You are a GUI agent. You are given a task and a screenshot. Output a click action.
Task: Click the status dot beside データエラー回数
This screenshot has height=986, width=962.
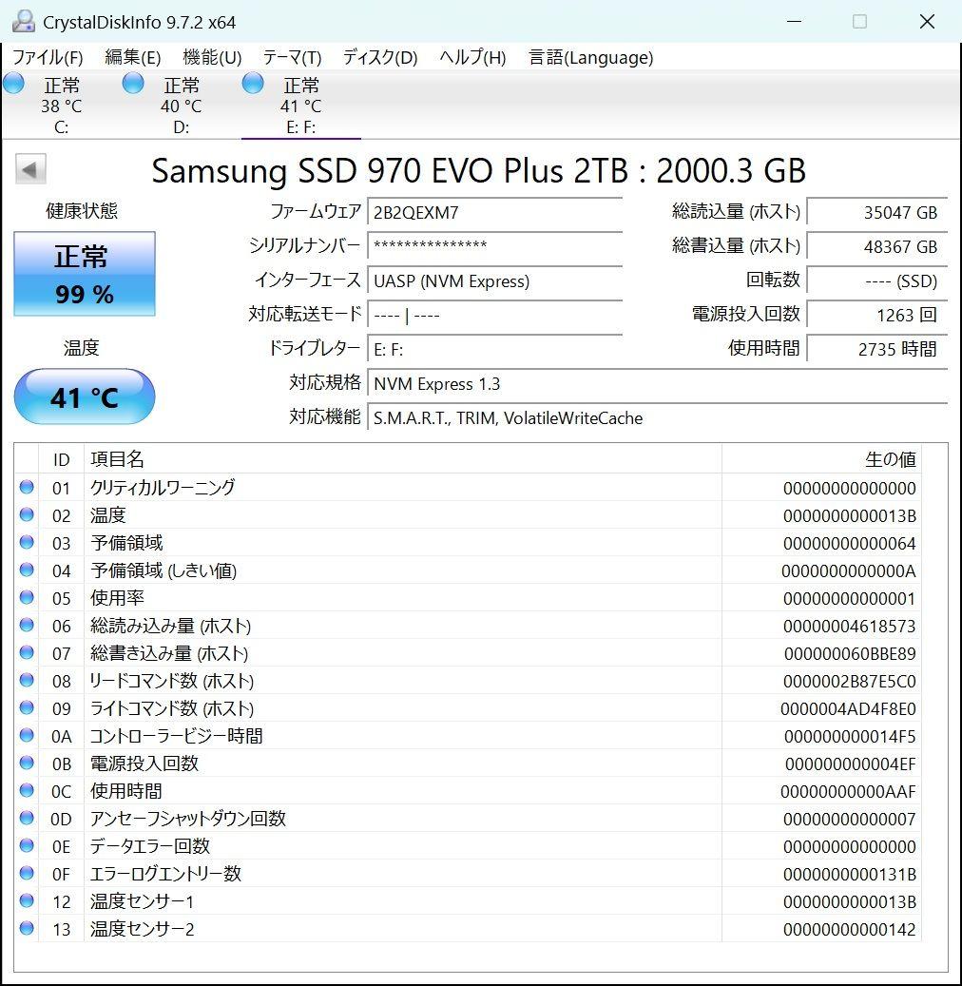click(x=27, y=845)
